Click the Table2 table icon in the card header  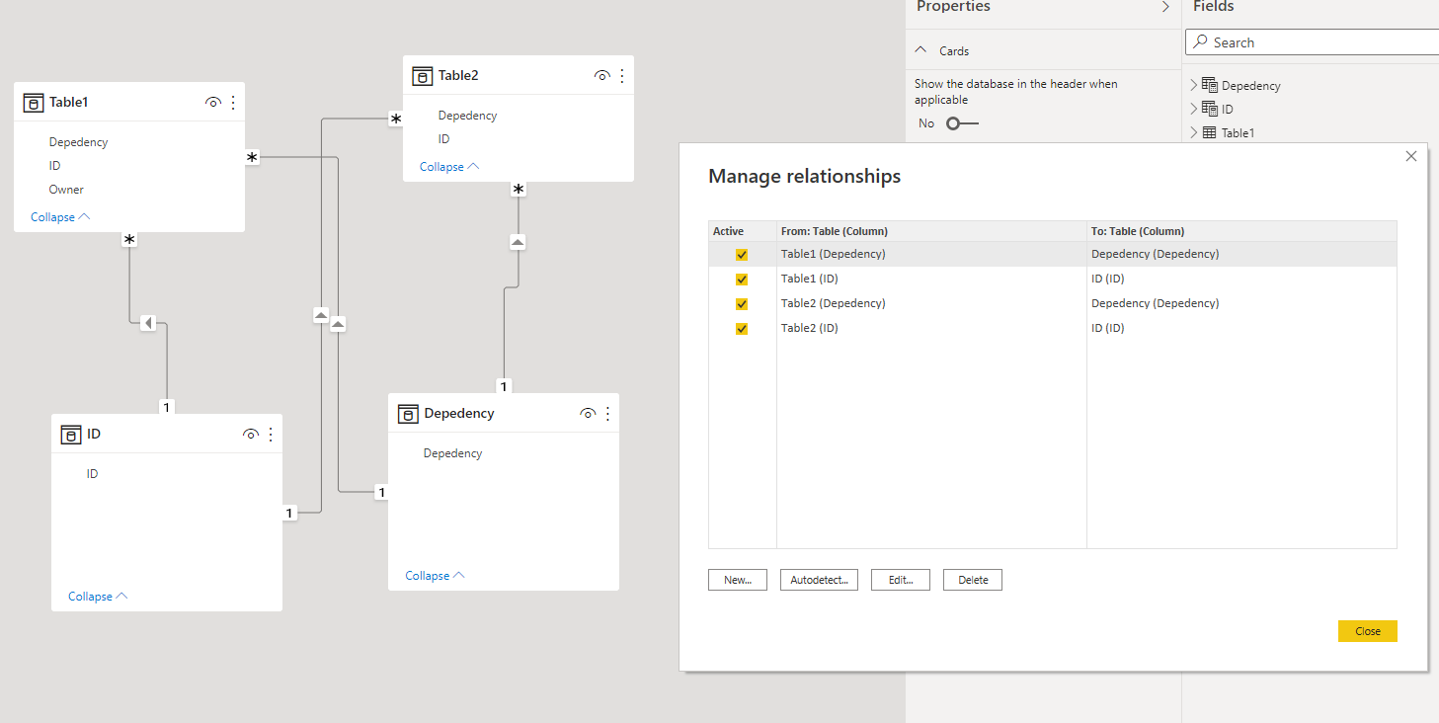[x=423, y=76]
